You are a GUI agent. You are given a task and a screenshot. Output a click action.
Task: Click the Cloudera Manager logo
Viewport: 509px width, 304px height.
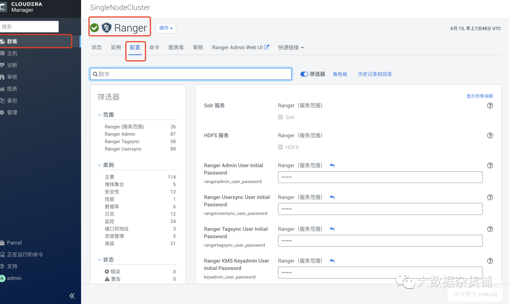(x=21, y=7)
